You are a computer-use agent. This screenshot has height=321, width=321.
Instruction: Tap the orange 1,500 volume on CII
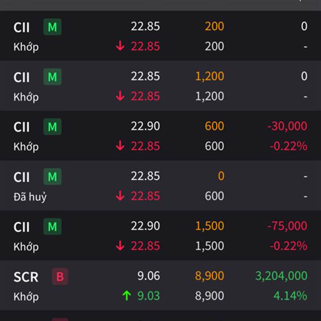pyautogui.click(x=210, y=226)
